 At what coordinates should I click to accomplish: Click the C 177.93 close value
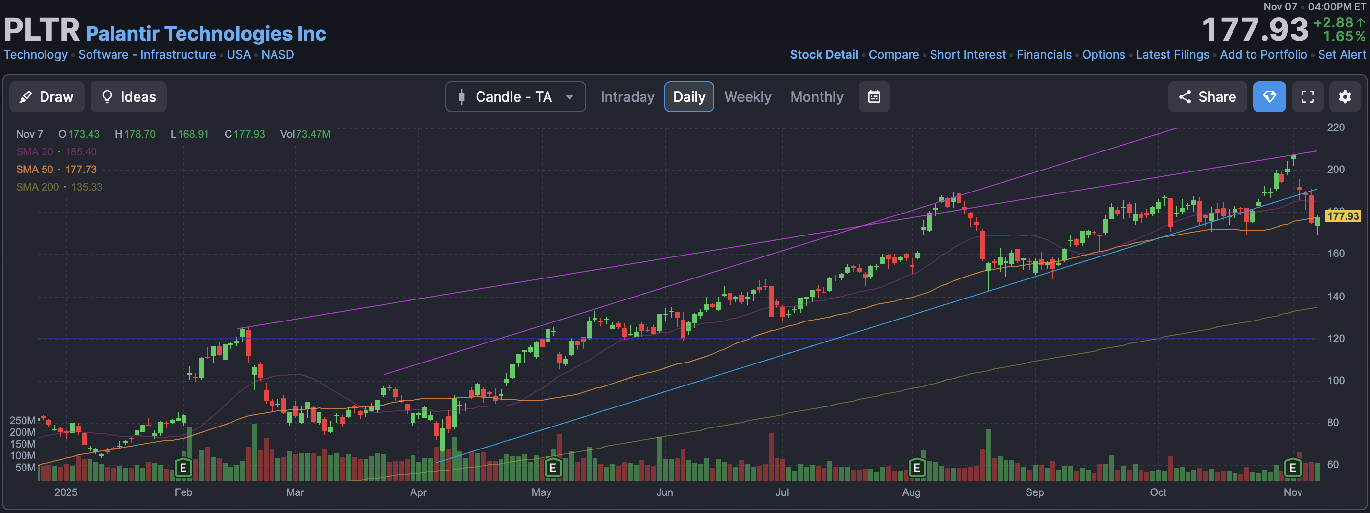point(245,134)
